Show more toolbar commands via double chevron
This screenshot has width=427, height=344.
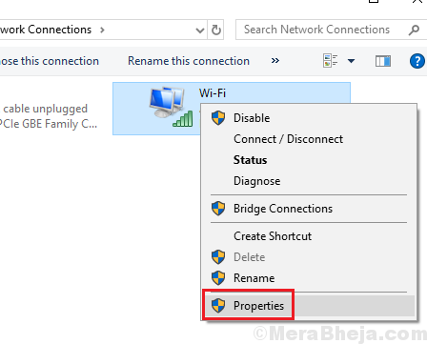coord(275,61)
